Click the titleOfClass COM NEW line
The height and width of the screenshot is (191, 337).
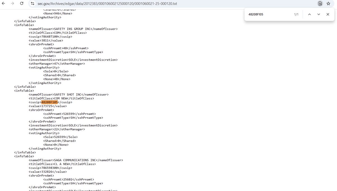61,98
